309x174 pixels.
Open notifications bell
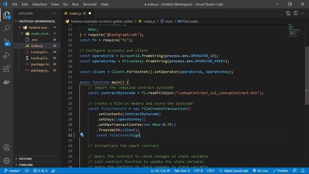coord(303,171)
